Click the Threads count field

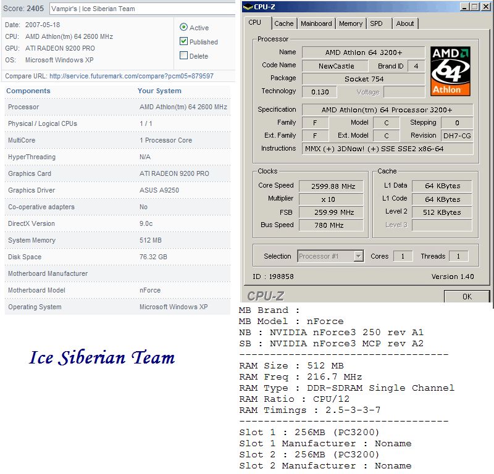click(x=458, y=256)
